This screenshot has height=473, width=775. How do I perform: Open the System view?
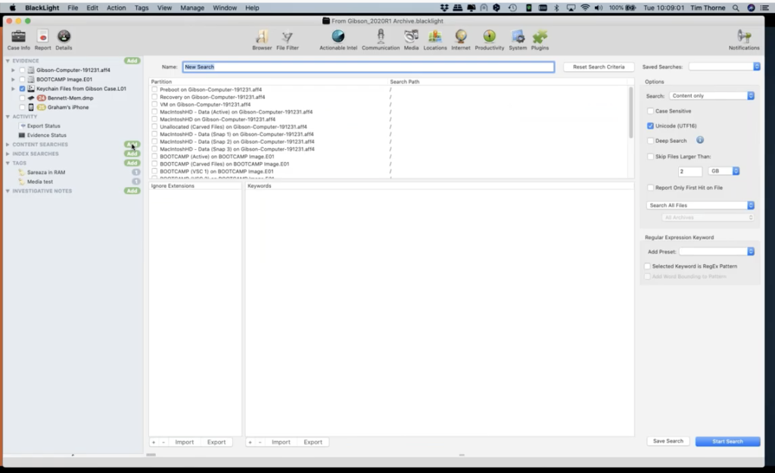click(518, 39)
